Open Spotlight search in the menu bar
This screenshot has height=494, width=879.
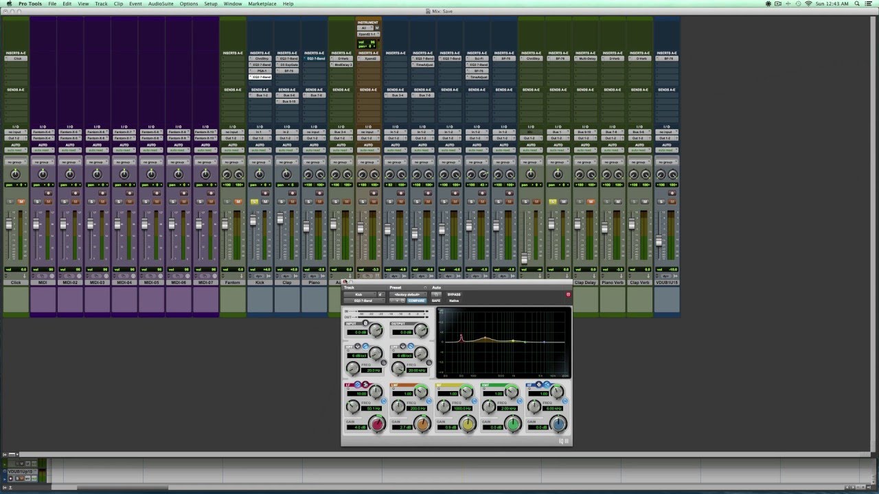[x=858, y=3]
